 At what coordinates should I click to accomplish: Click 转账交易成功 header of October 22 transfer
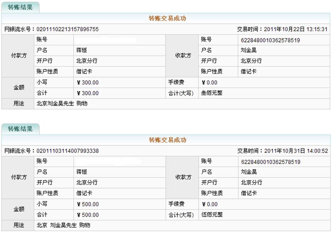coord(167,19)
